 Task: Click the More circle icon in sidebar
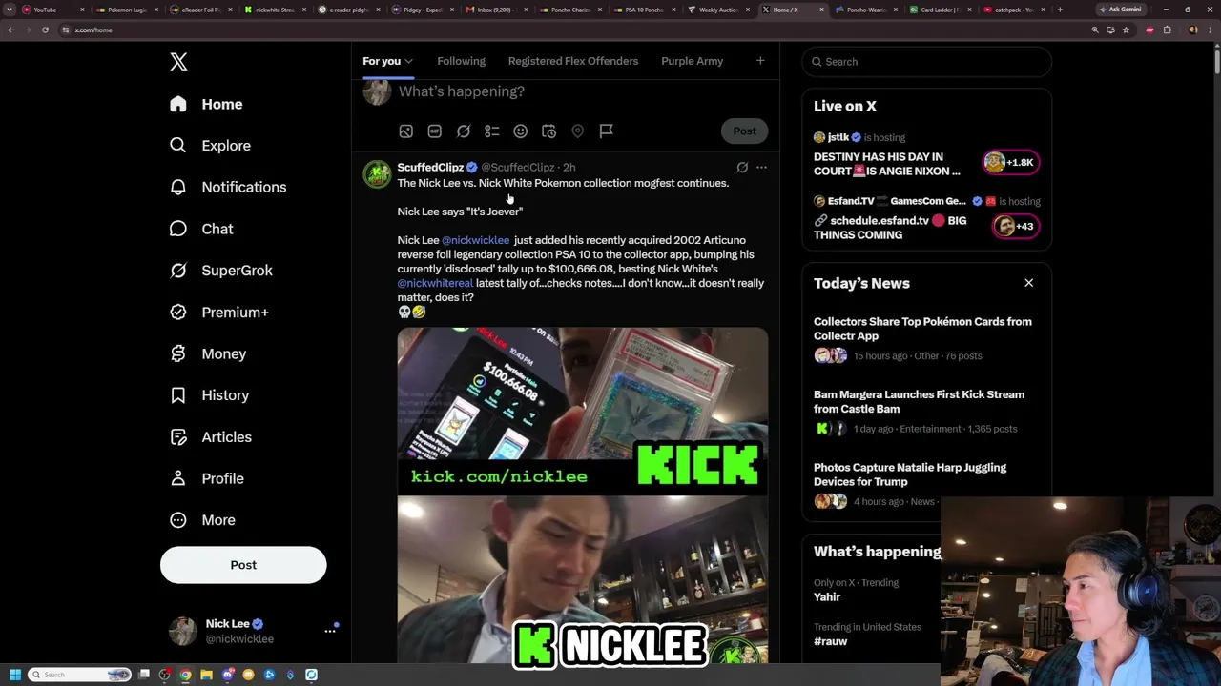pos(178,520)
